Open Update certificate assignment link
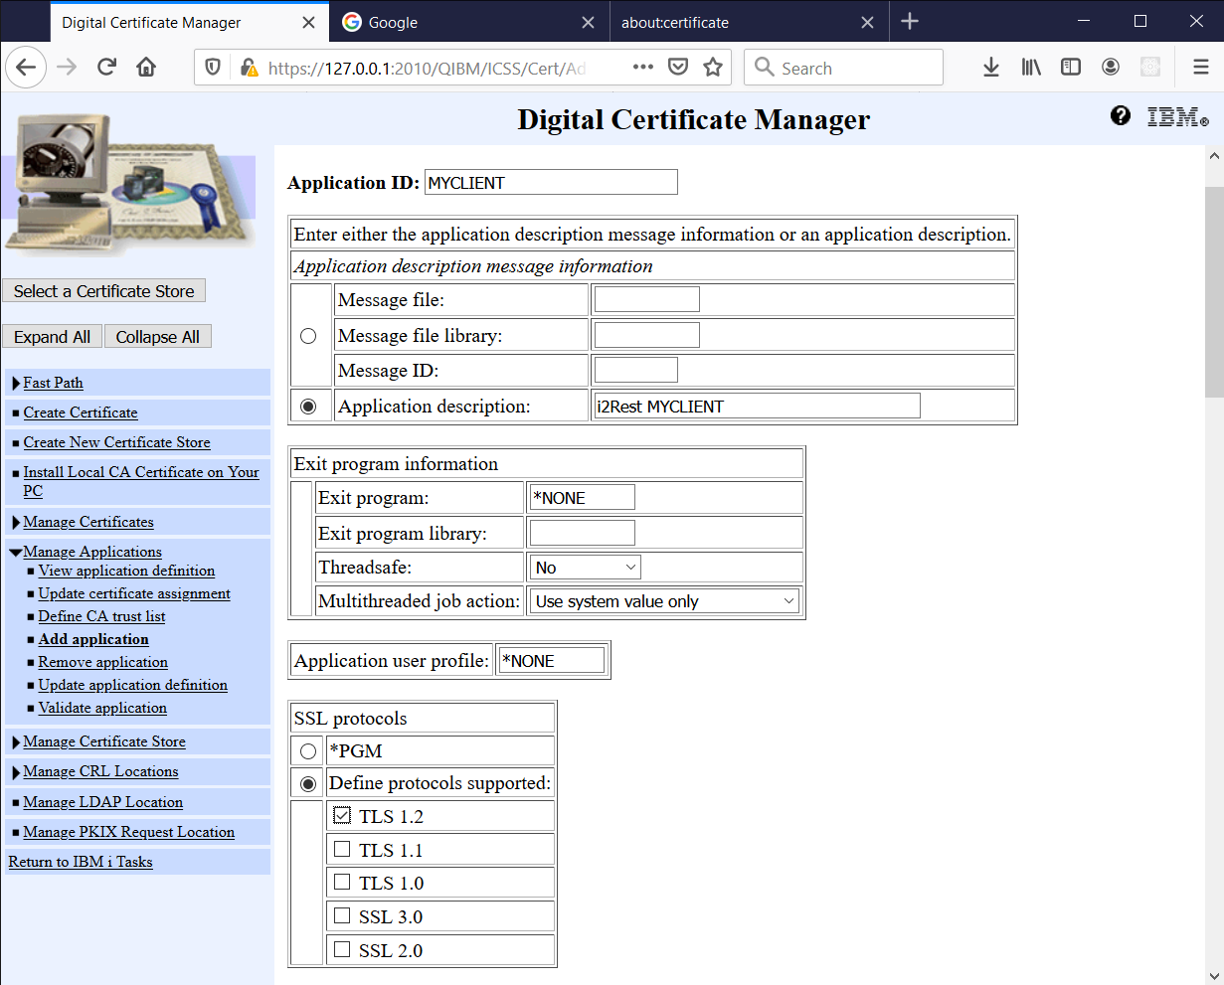The image size is (1224, 985). [x=134, y=593]
